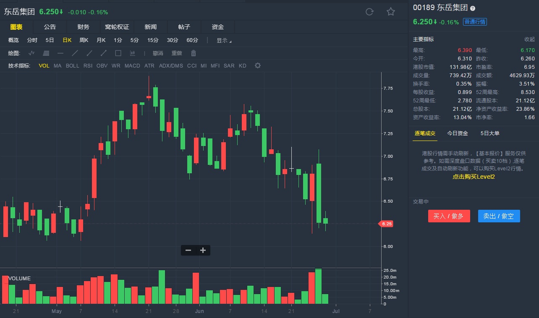Switch to the 财务 tab

(x=83, y=27)
